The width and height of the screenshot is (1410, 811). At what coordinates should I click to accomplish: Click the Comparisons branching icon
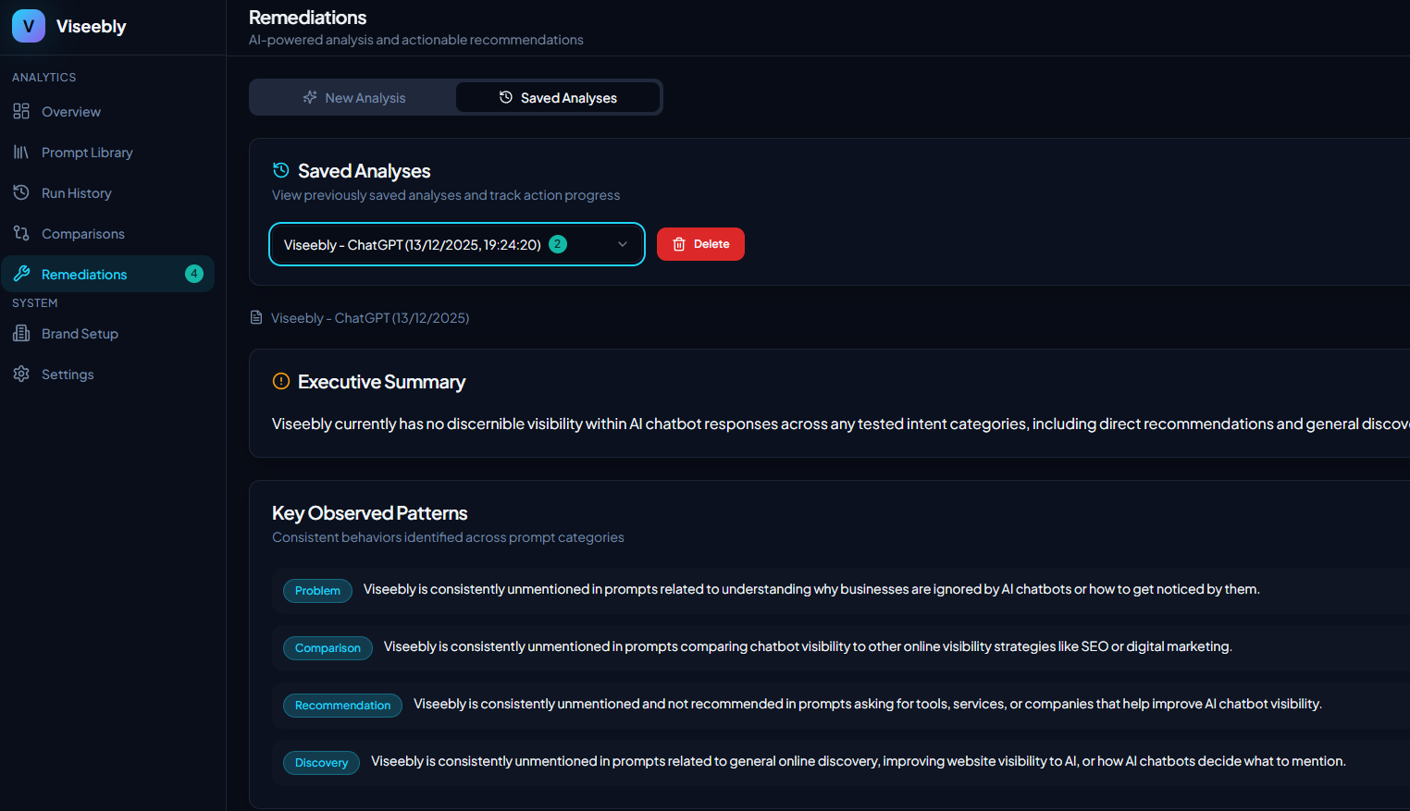22,233
